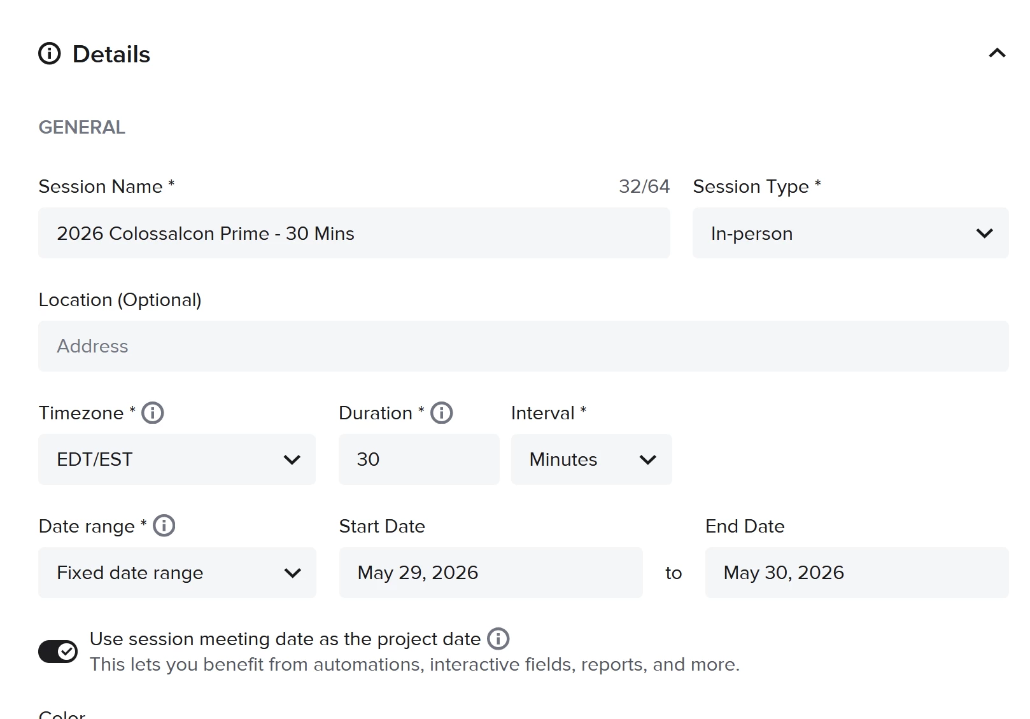Toggle use session meeting date switch
This screenshot has width=1030, height=719.
tap(58, 652)
